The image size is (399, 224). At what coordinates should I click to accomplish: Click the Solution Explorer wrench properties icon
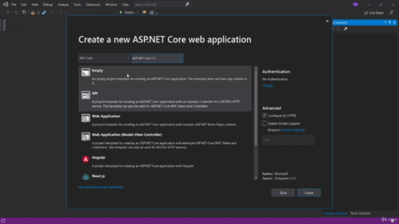pyautogui.click(x=345, y=29)
